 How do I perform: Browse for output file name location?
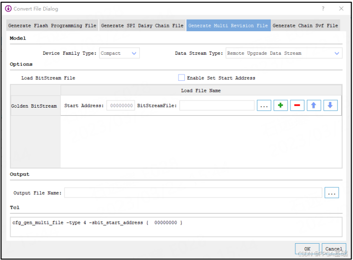click(x=332, y=193)
